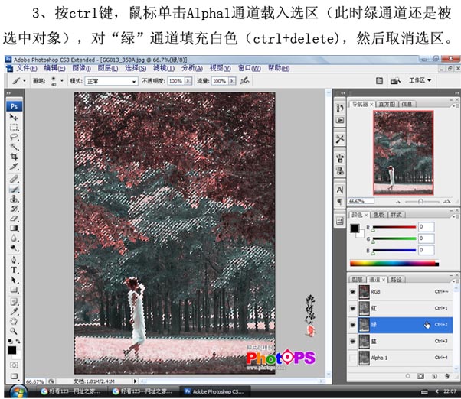Select the Clone Stamp tool
Viewport: 461px width, 399px height.
(14, 199)
